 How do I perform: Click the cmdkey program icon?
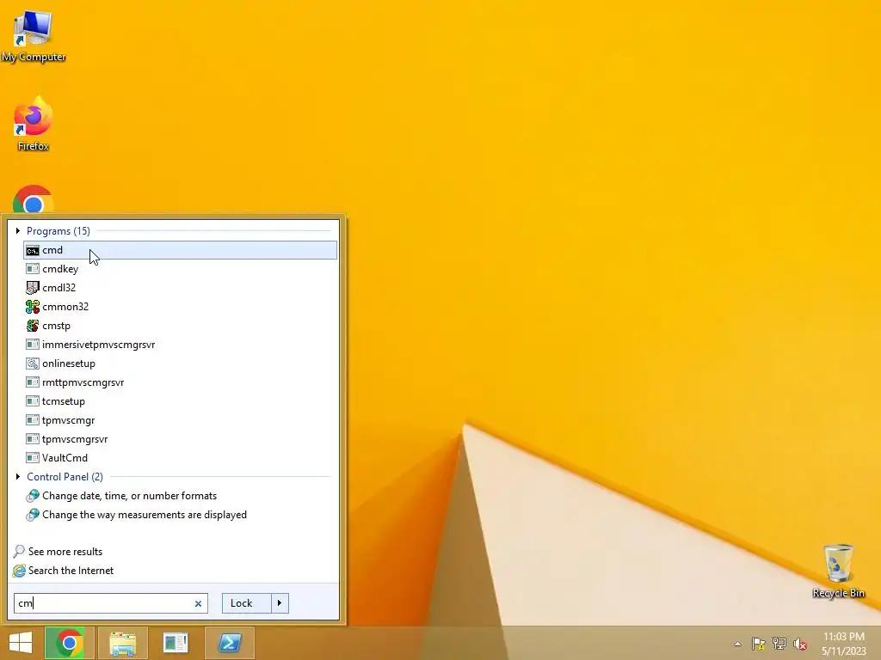(33, 269)
